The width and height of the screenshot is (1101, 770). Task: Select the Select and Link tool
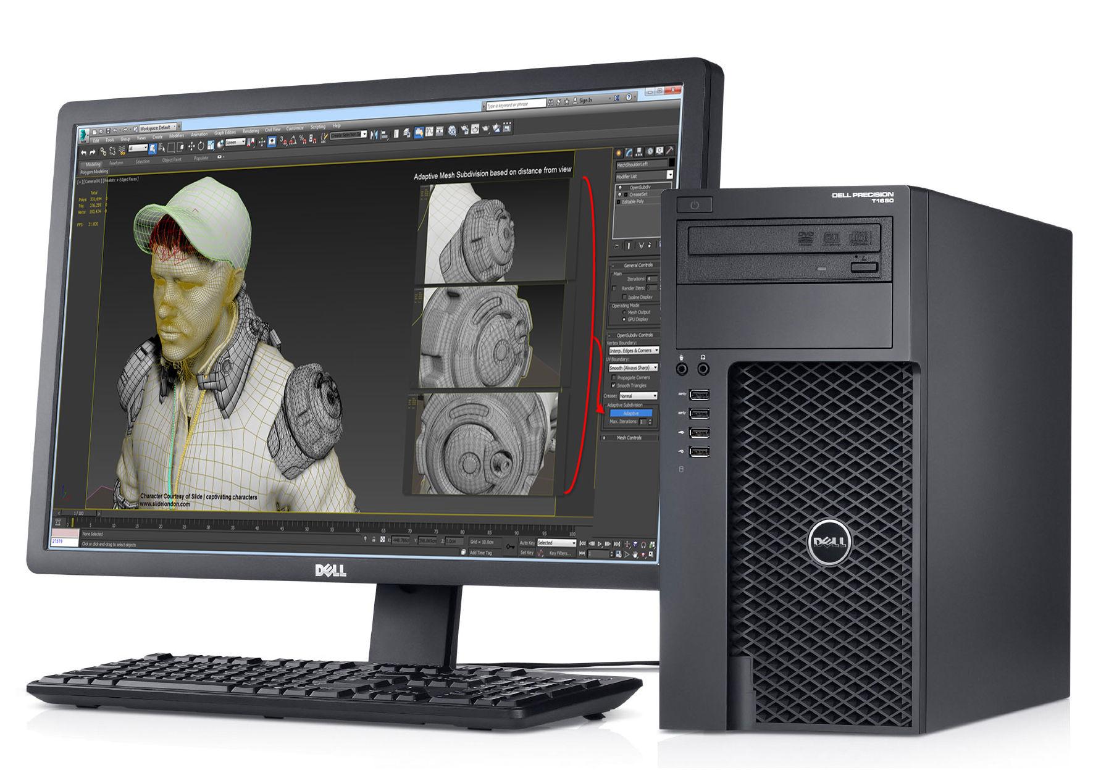pyautogui.click(x=103, y=151)
